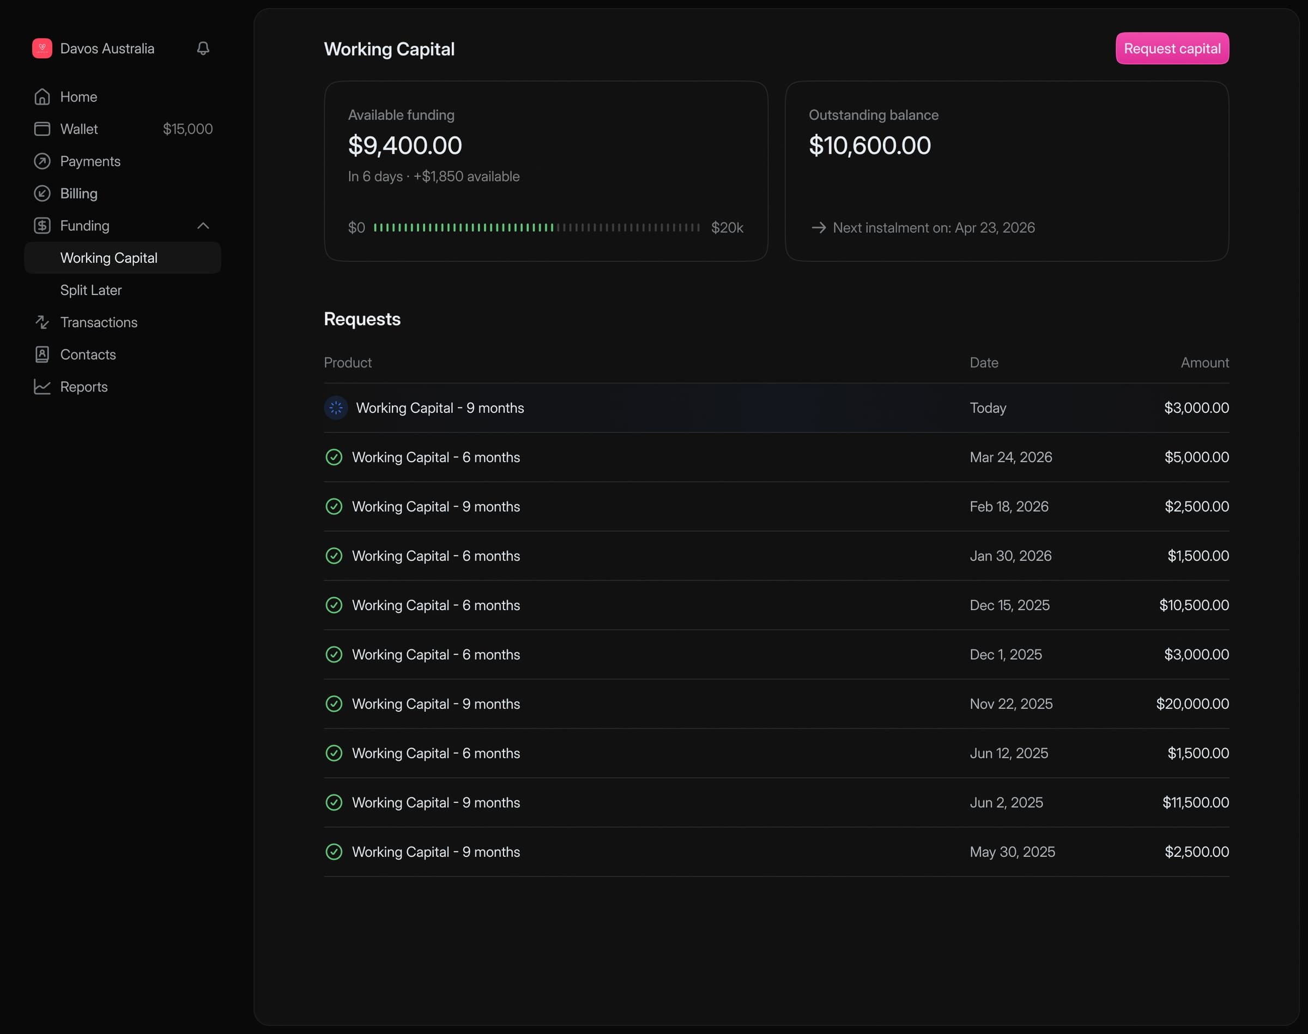Click the Reports chart icon
The height and width of the screenshot is (1034, 1308).
[42, 387]
